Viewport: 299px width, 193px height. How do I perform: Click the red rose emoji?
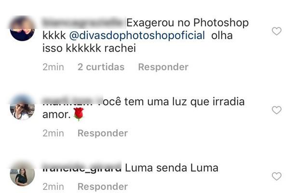(79, 114)
